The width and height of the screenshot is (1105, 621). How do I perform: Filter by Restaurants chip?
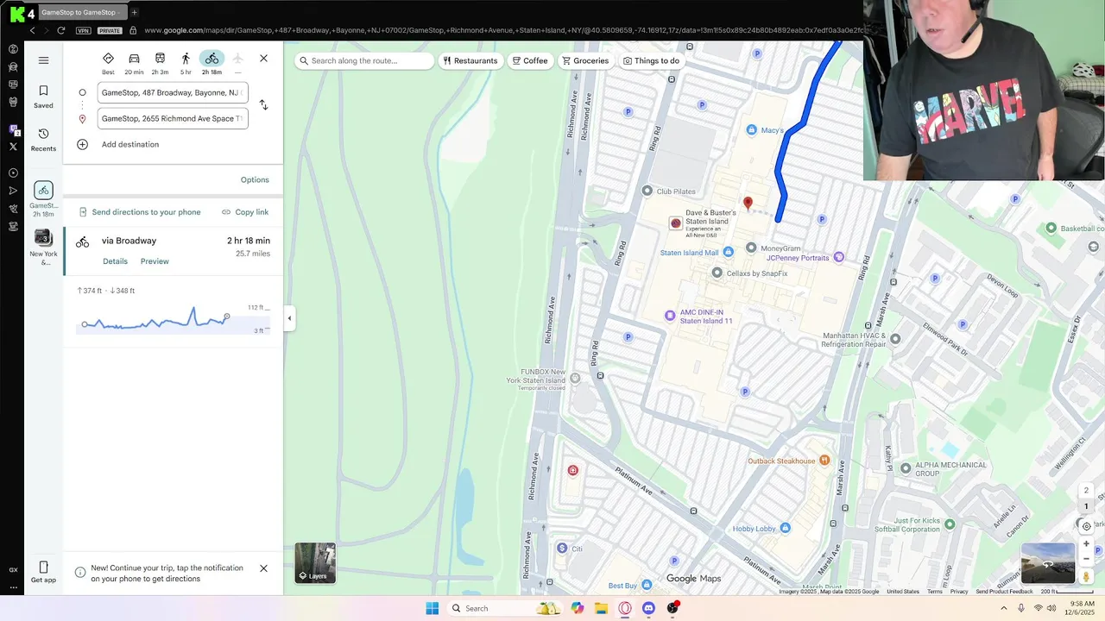(470, 60)
